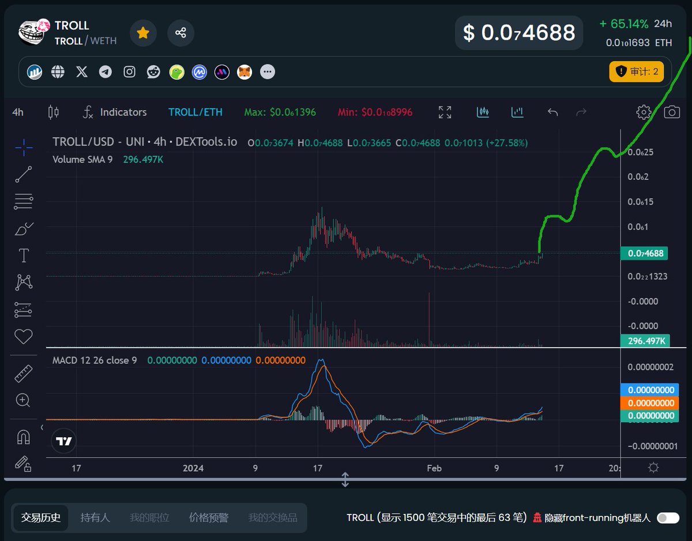Click the purple M logo icon
Screen dimensions: 692x541
pyautogui.click(x=222, y=72)
